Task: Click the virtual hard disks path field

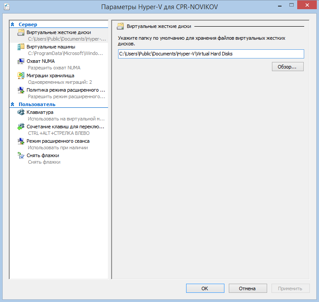Action: [x=210, y=54]
